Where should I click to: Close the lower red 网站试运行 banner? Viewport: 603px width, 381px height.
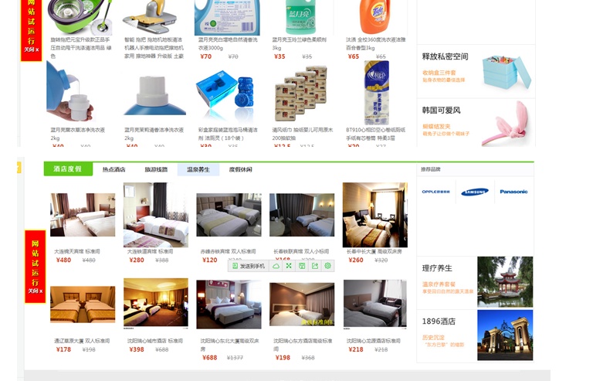pos(35,291)
